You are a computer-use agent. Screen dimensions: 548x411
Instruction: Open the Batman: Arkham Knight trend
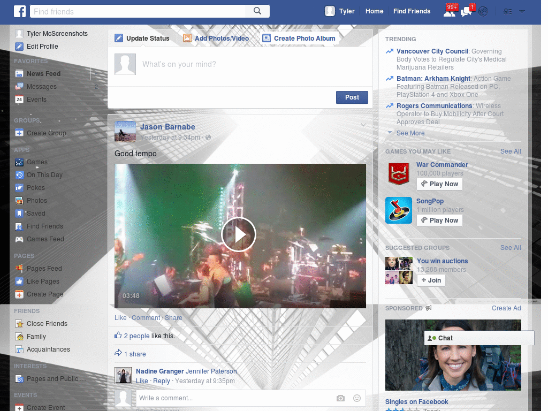click(x=433, y=79)
